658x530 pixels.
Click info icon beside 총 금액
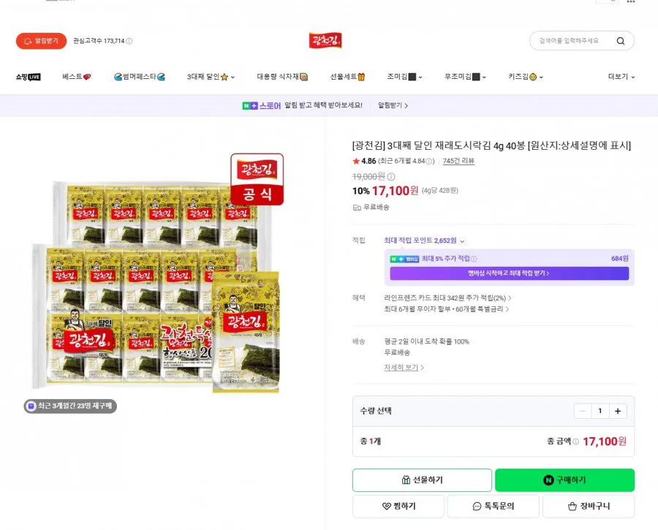pyautogui.click(x=576, y=442)
